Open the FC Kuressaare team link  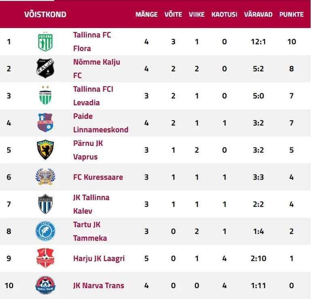[x=98, y=177]
